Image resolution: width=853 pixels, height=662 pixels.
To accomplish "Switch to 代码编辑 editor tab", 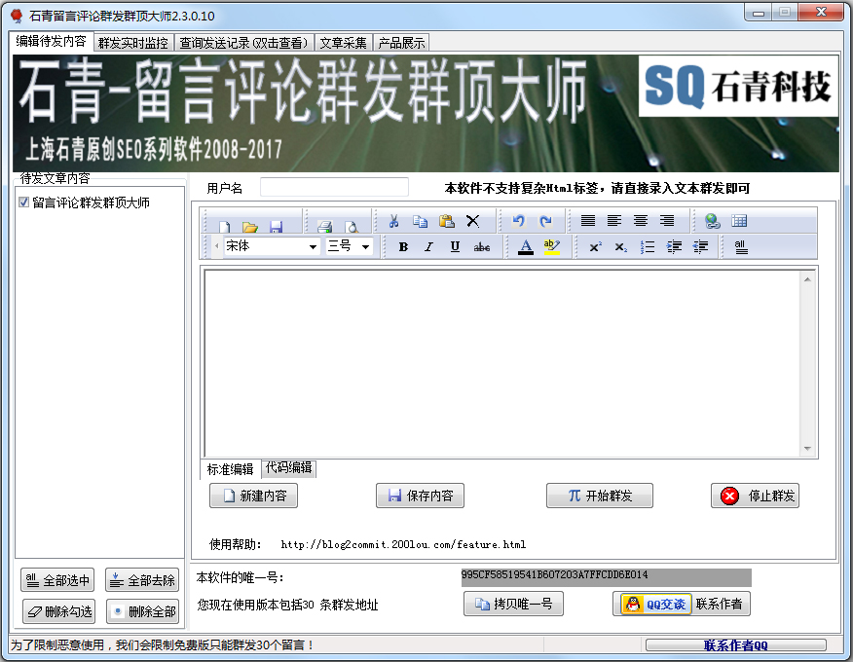I will pos(288,468).
